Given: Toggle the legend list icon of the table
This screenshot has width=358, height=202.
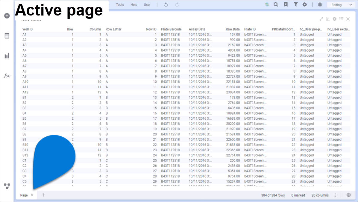Looking at the screenshot, I should pos(341,19).
